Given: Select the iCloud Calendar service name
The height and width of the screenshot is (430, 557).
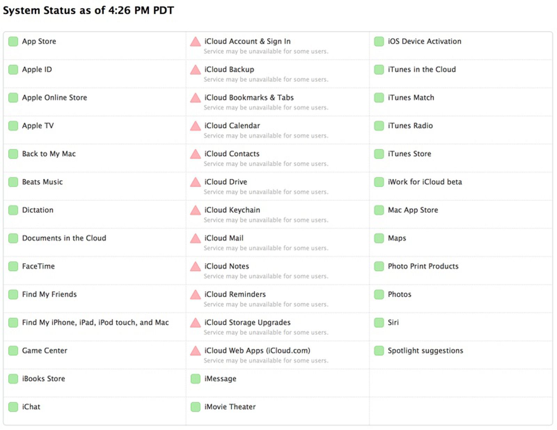Looking at the screenshot, I should pos(232,126).
